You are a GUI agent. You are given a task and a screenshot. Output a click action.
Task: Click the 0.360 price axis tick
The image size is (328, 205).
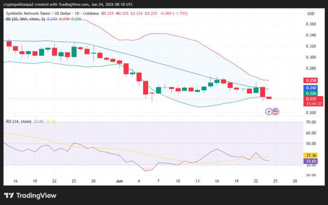pyautogui.click(x=311, y=24)
